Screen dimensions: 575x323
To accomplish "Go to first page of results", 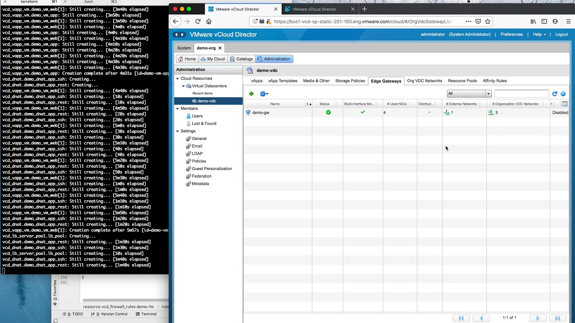I will tap(461, 318).
